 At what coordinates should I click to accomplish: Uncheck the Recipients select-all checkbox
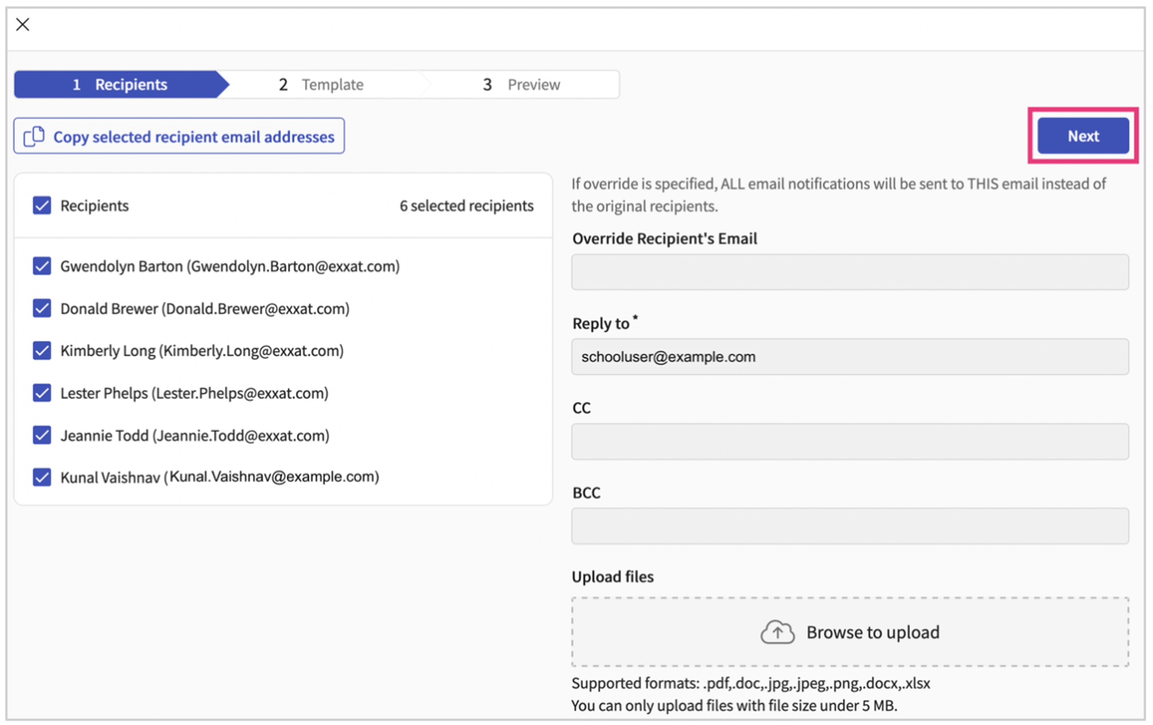point(41,206)
